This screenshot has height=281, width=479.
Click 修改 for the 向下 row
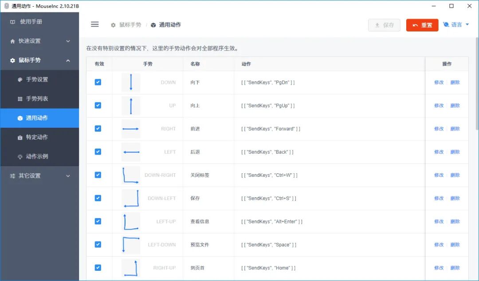pos(439,82)
